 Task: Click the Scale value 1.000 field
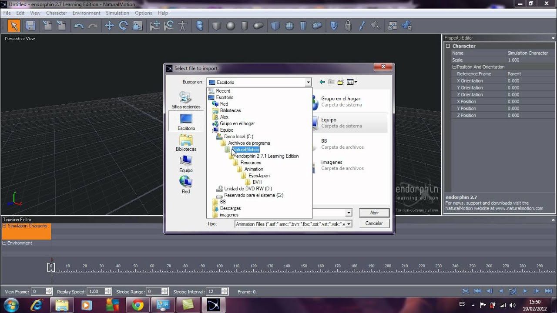coord(530,60)
